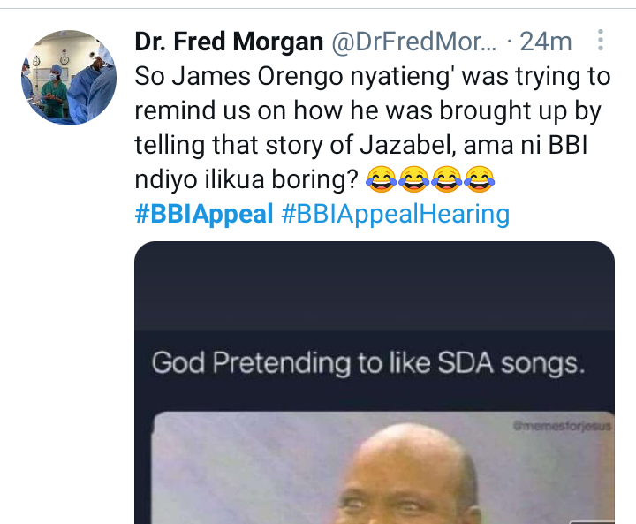
Task: Click the phrase 'remind us' in the tweet
Action: [x=196, y=111]
